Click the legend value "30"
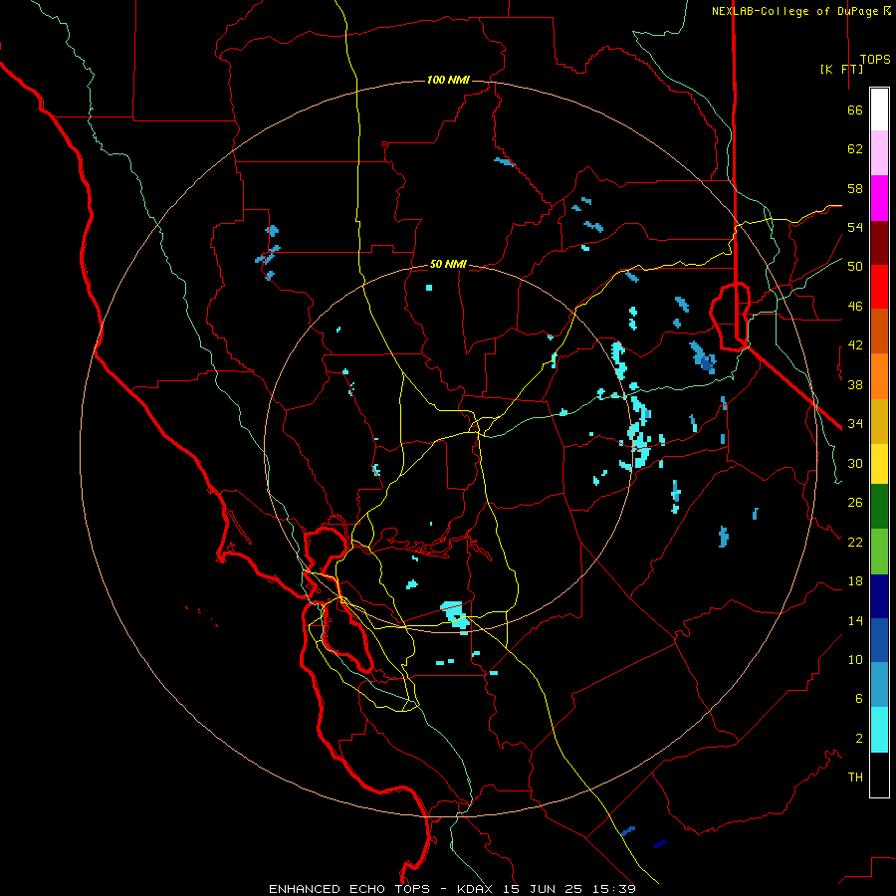Viewport: 896px width, 896px height. coord(855,463)
